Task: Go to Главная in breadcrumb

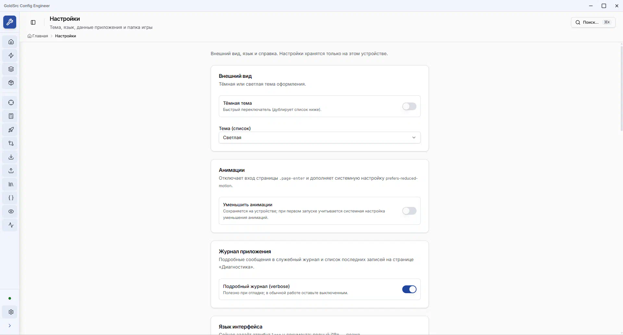Action: [40, 36]
